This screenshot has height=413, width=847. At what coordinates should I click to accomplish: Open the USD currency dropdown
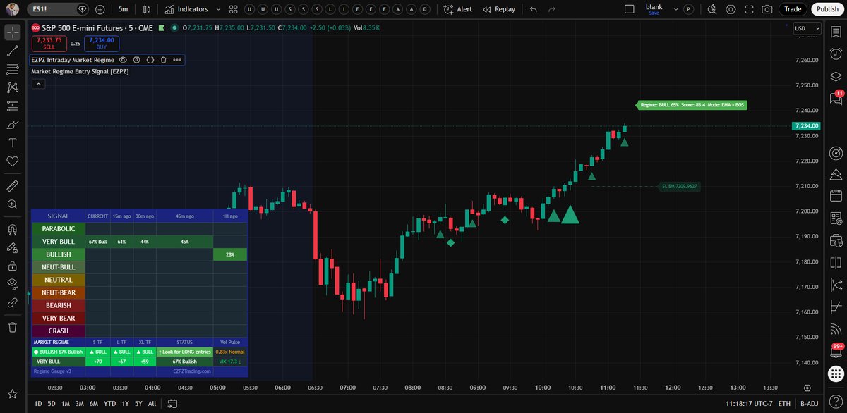tap(807, 28)
